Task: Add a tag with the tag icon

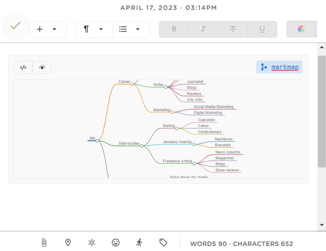Action: [x=163, y=242]
